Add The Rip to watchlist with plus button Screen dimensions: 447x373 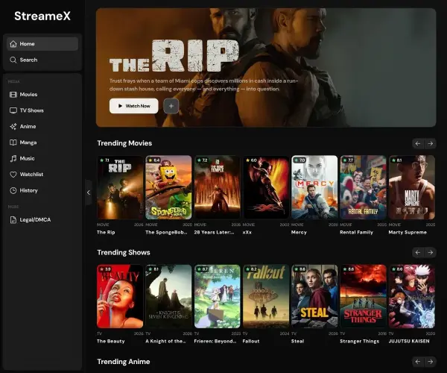point(171,106)
